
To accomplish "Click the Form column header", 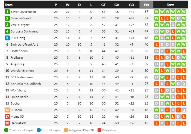I will pyautogui.click(x=170, y=5).
